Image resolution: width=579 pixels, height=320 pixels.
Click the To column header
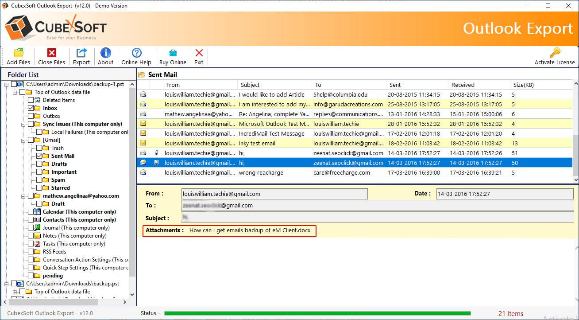pyautogui.click(x=349, y=85)
